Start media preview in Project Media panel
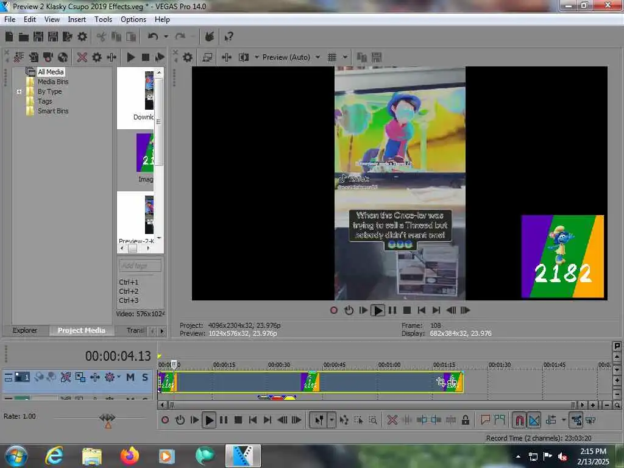Image resolution: width=624 pixels, height=468 pixels. tap(131, 57)
